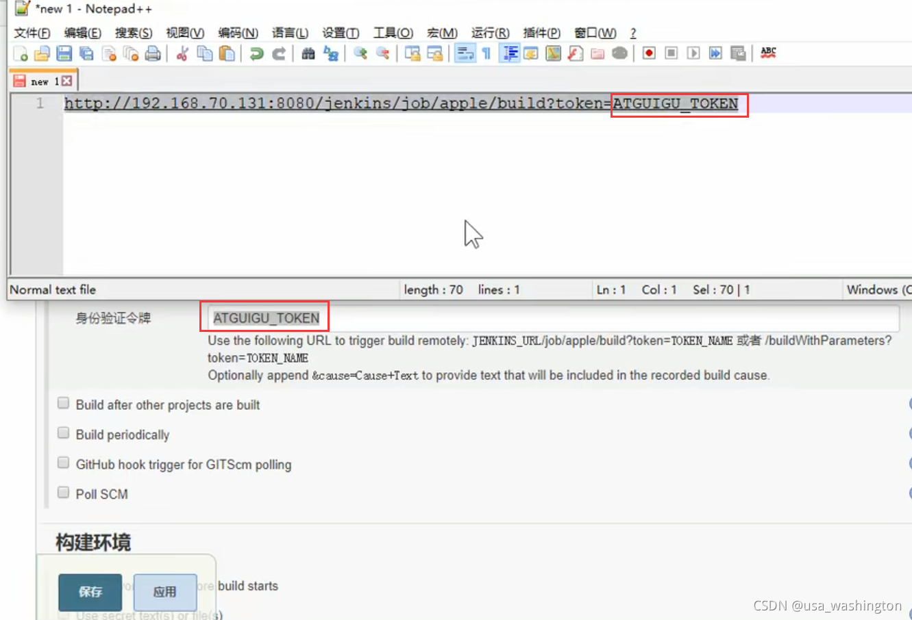Click the Save All icon
The image size is (912, 620).
86,53
